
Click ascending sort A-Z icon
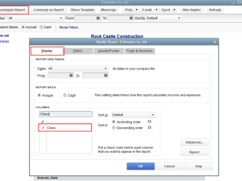(x=149, y=122)
